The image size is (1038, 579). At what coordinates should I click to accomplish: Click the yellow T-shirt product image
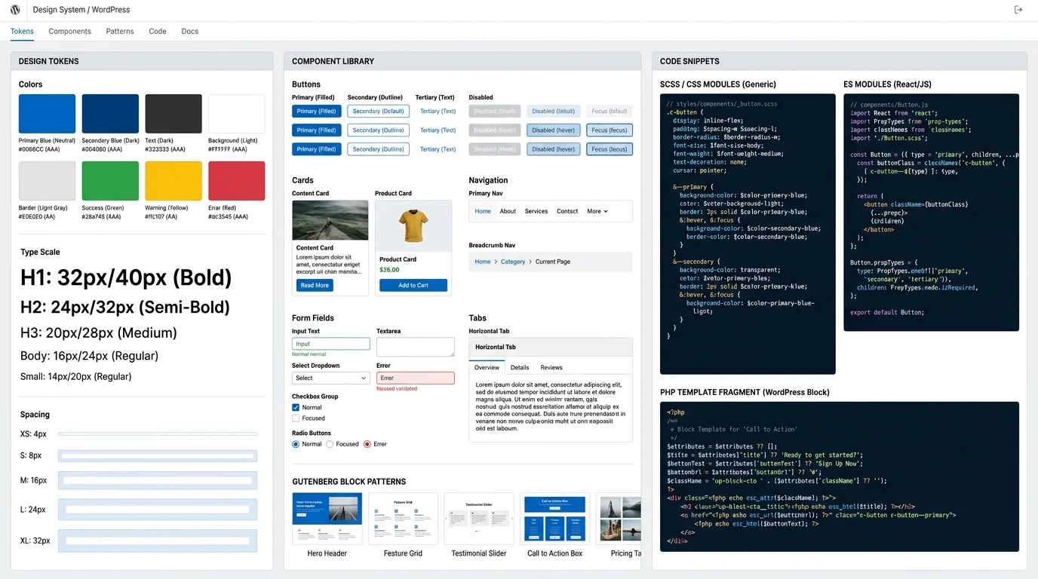413,225
